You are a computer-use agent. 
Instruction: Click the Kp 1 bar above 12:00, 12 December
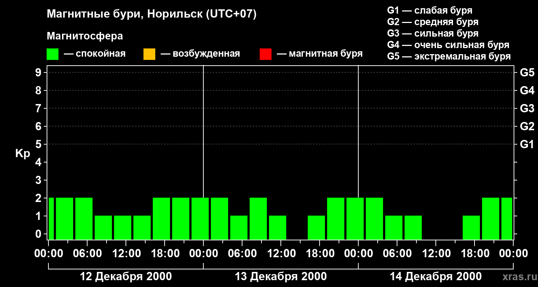pos(123,227)
